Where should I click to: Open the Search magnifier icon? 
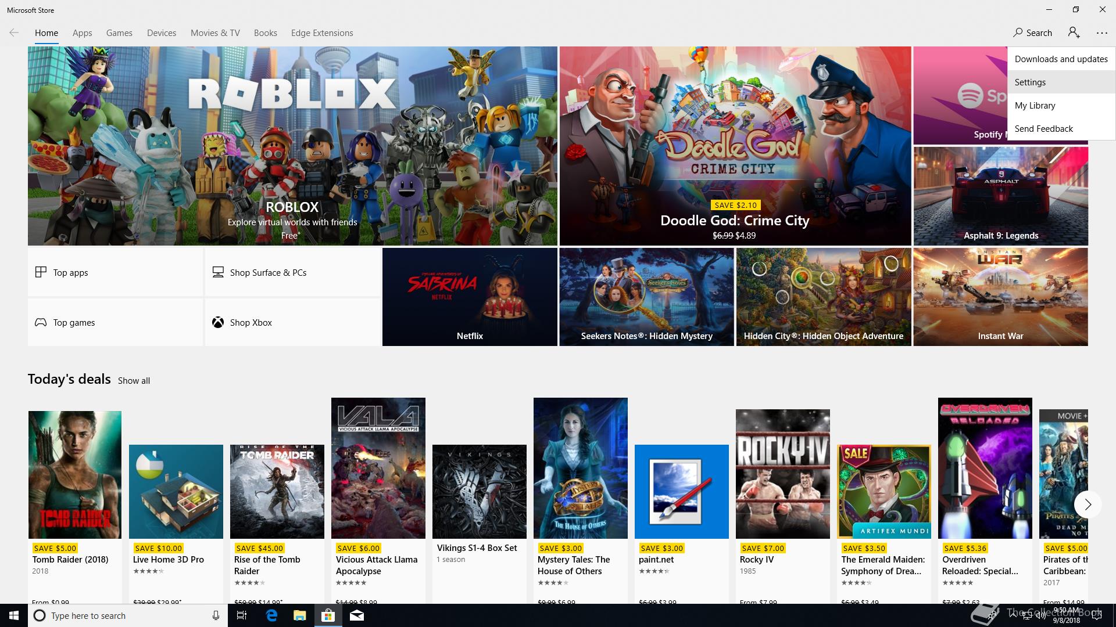click(1018, 33)
